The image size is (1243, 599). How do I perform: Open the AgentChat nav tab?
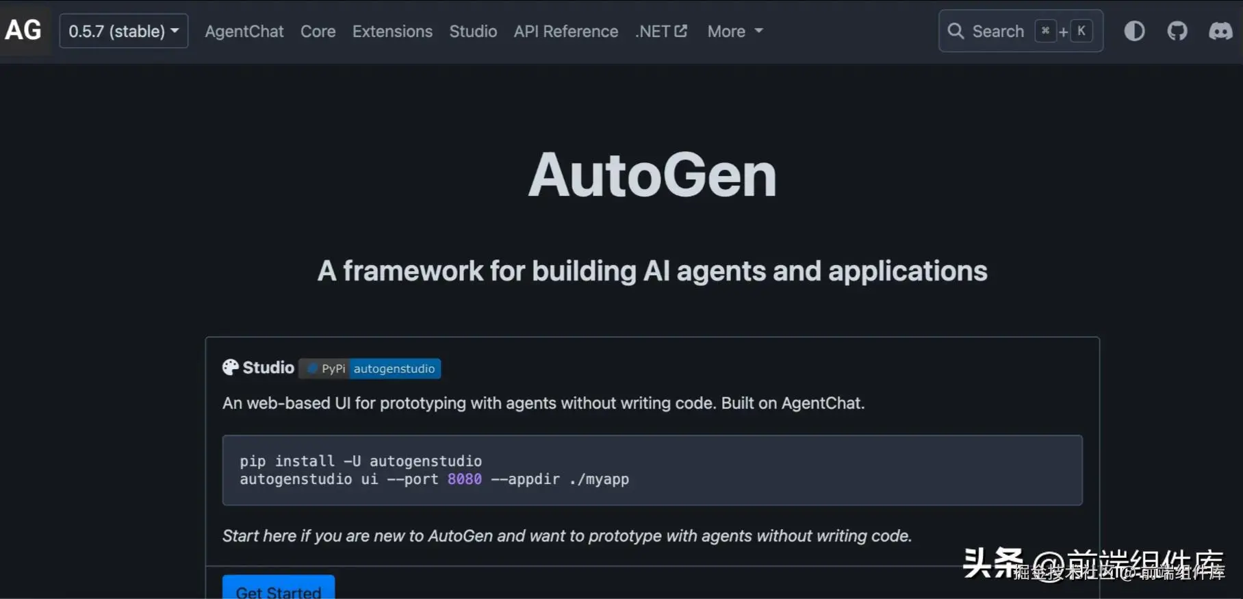click(244, 31)
